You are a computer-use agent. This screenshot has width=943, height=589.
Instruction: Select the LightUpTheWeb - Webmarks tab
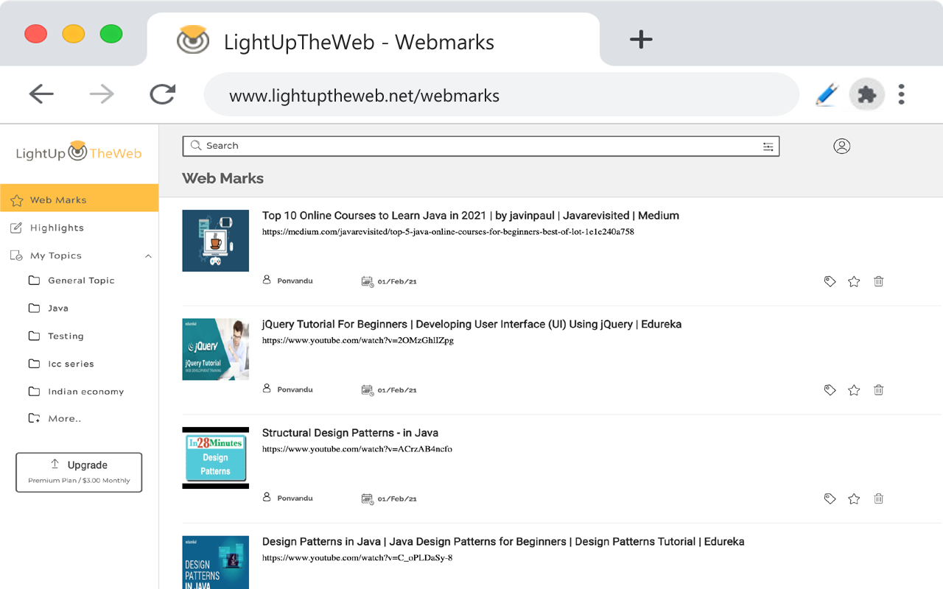374,40
